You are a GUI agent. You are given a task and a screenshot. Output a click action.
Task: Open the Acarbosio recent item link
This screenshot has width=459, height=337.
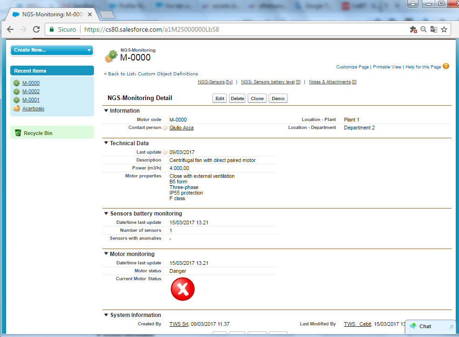[x=33, y=108]
